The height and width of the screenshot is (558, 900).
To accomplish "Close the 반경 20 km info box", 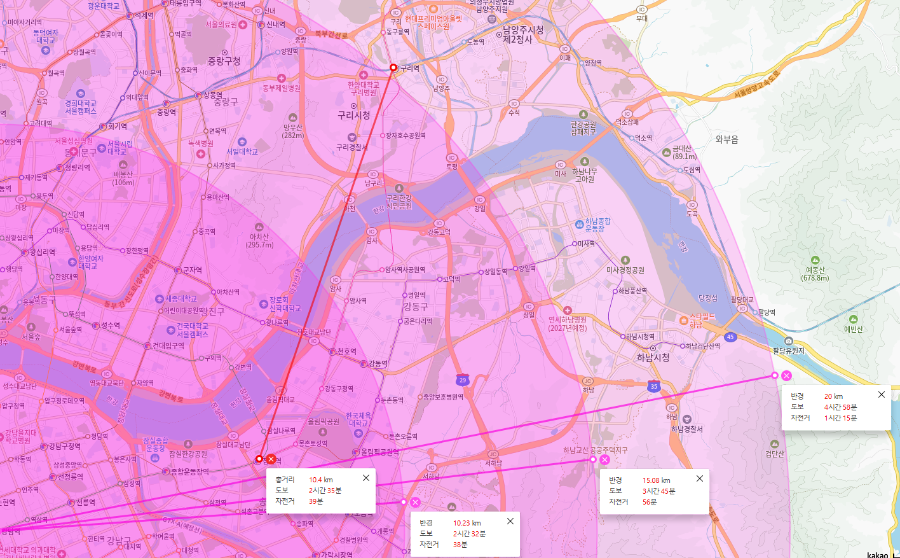I will click(x=882, y=394).
